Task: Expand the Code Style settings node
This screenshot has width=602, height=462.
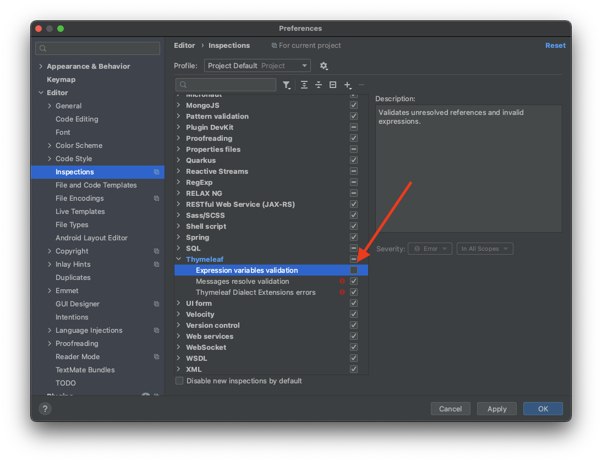Action: [50, 158]
